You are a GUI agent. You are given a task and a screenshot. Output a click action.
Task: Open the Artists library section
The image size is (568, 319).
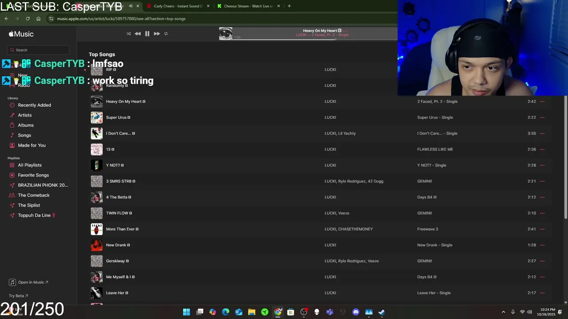click(25, 115)
